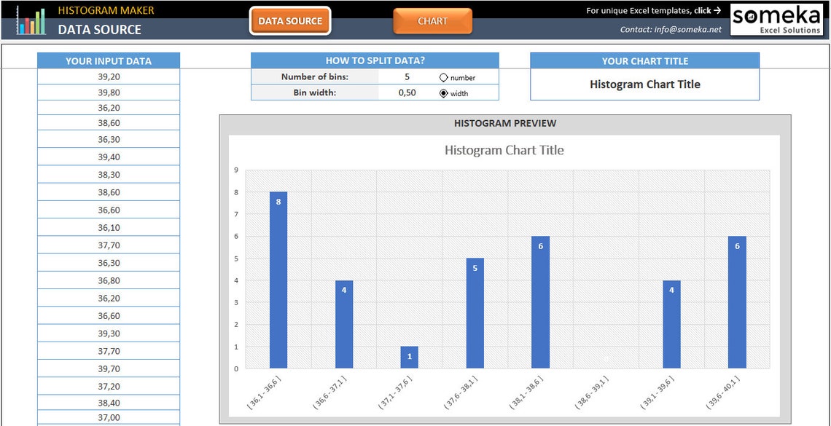The height and width of the screenshot is (426, 831).
Task: Select the input data cell containing 37,00
Action: pyautogui.click(x=108, y=417)
